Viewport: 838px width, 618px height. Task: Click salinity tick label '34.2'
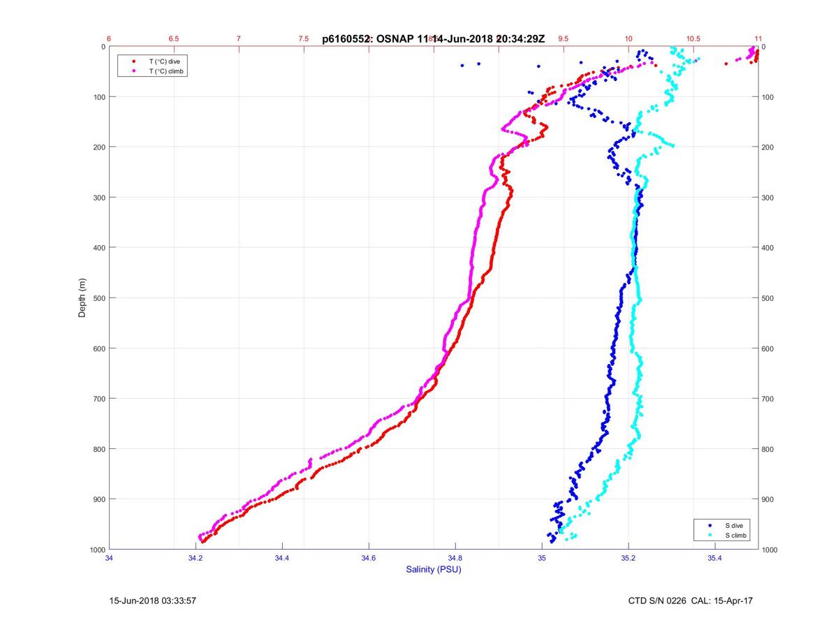[x=196, y=557]
